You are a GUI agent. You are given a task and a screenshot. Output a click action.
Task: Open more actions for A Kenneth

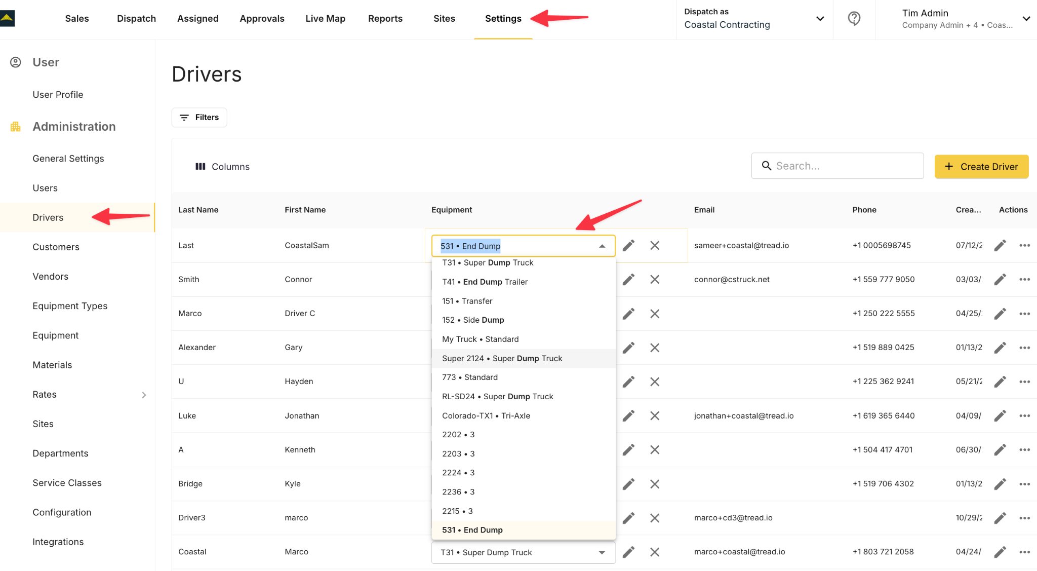point(1025,450)
